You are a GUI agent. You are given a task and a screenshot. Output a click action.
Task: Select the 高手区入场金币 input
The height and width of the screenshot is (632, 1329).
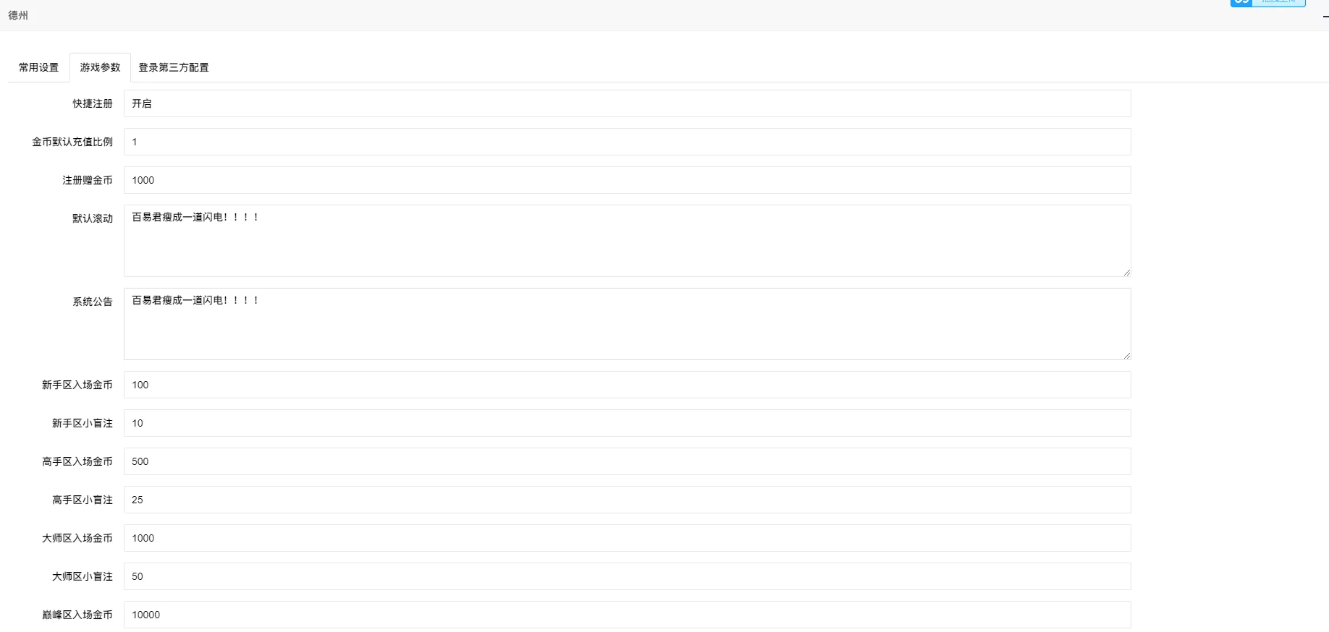click(x=627, y=461)
